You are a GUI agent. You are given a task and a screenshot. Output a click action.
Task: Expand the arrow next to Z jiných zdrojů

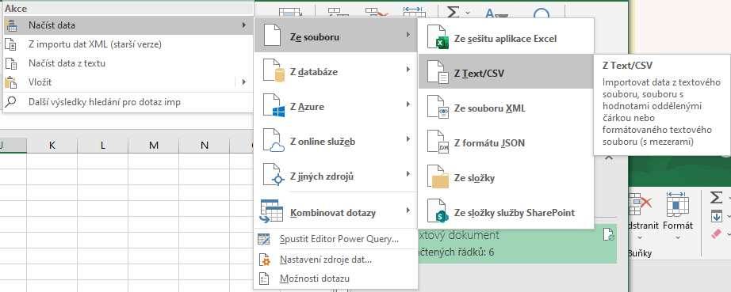(x=408, y=174)
